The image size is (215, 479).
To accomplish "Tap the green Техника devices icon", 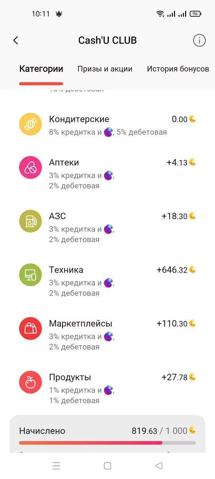I will coord(31,275).
